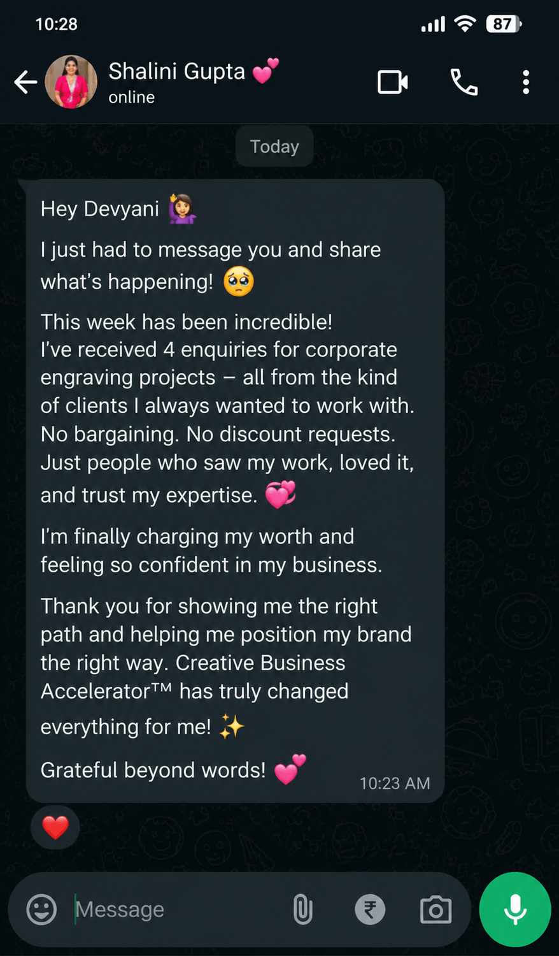Select the Today date chip
This screenshot has height=956, width=559.
pos(274,147)
